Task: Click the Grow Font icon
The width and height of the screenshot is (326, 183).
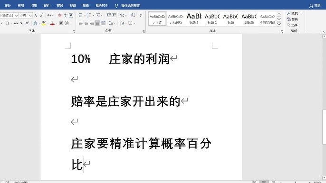Action: point(36,15)
